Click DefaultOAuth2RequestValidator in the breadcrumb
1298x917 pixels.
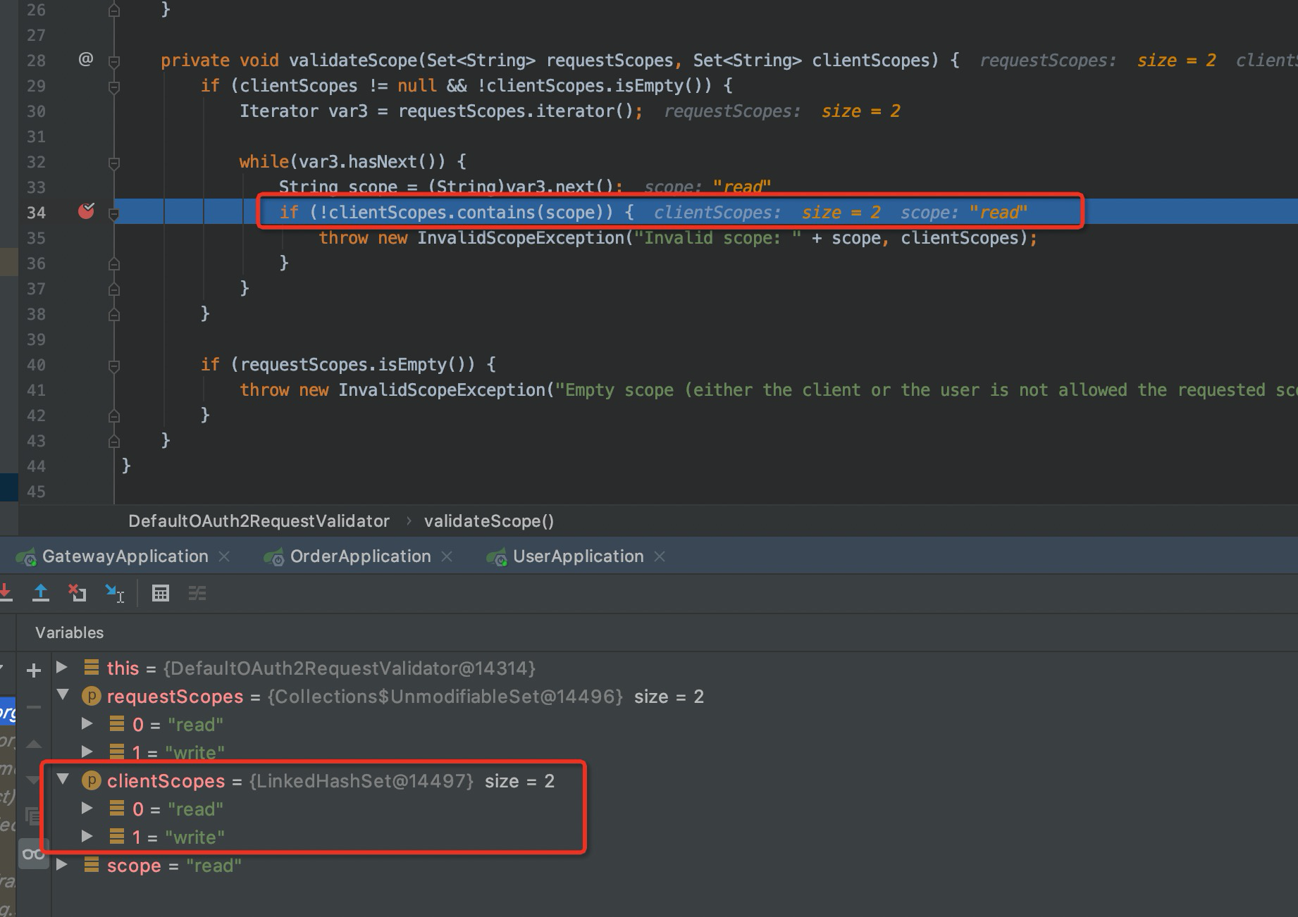[259, 520]
